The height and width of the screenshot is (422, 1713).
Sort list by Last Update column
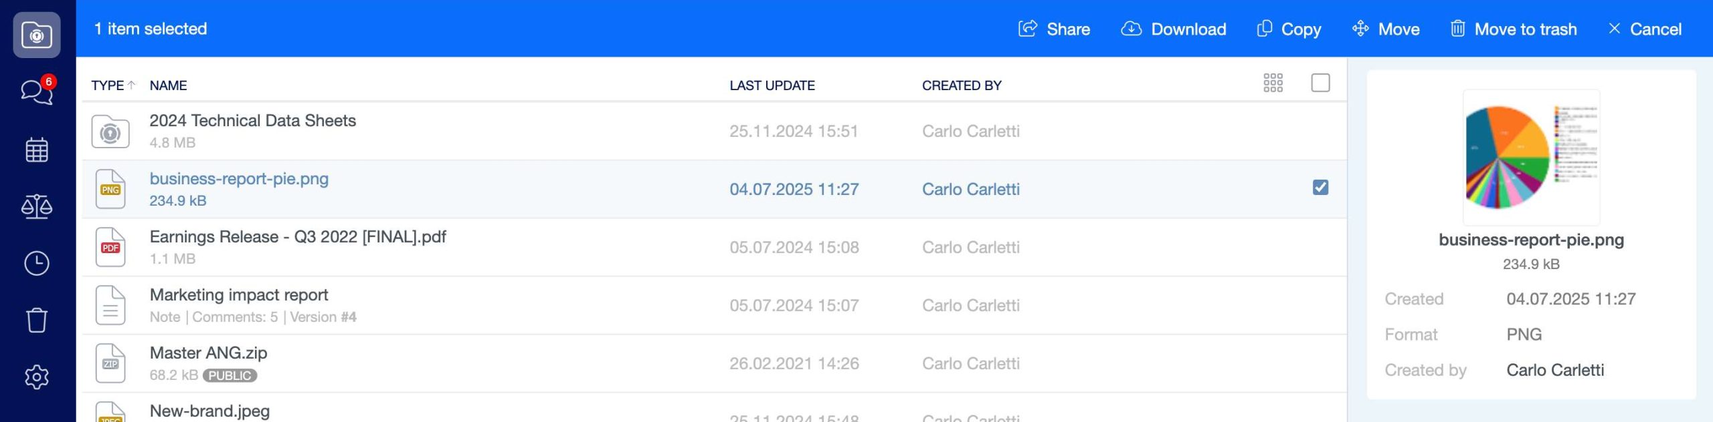[x=772, y=85]
